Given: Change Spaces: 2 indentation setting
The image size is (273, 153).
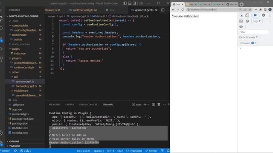Looking at the screenshot, I should 99,151.
